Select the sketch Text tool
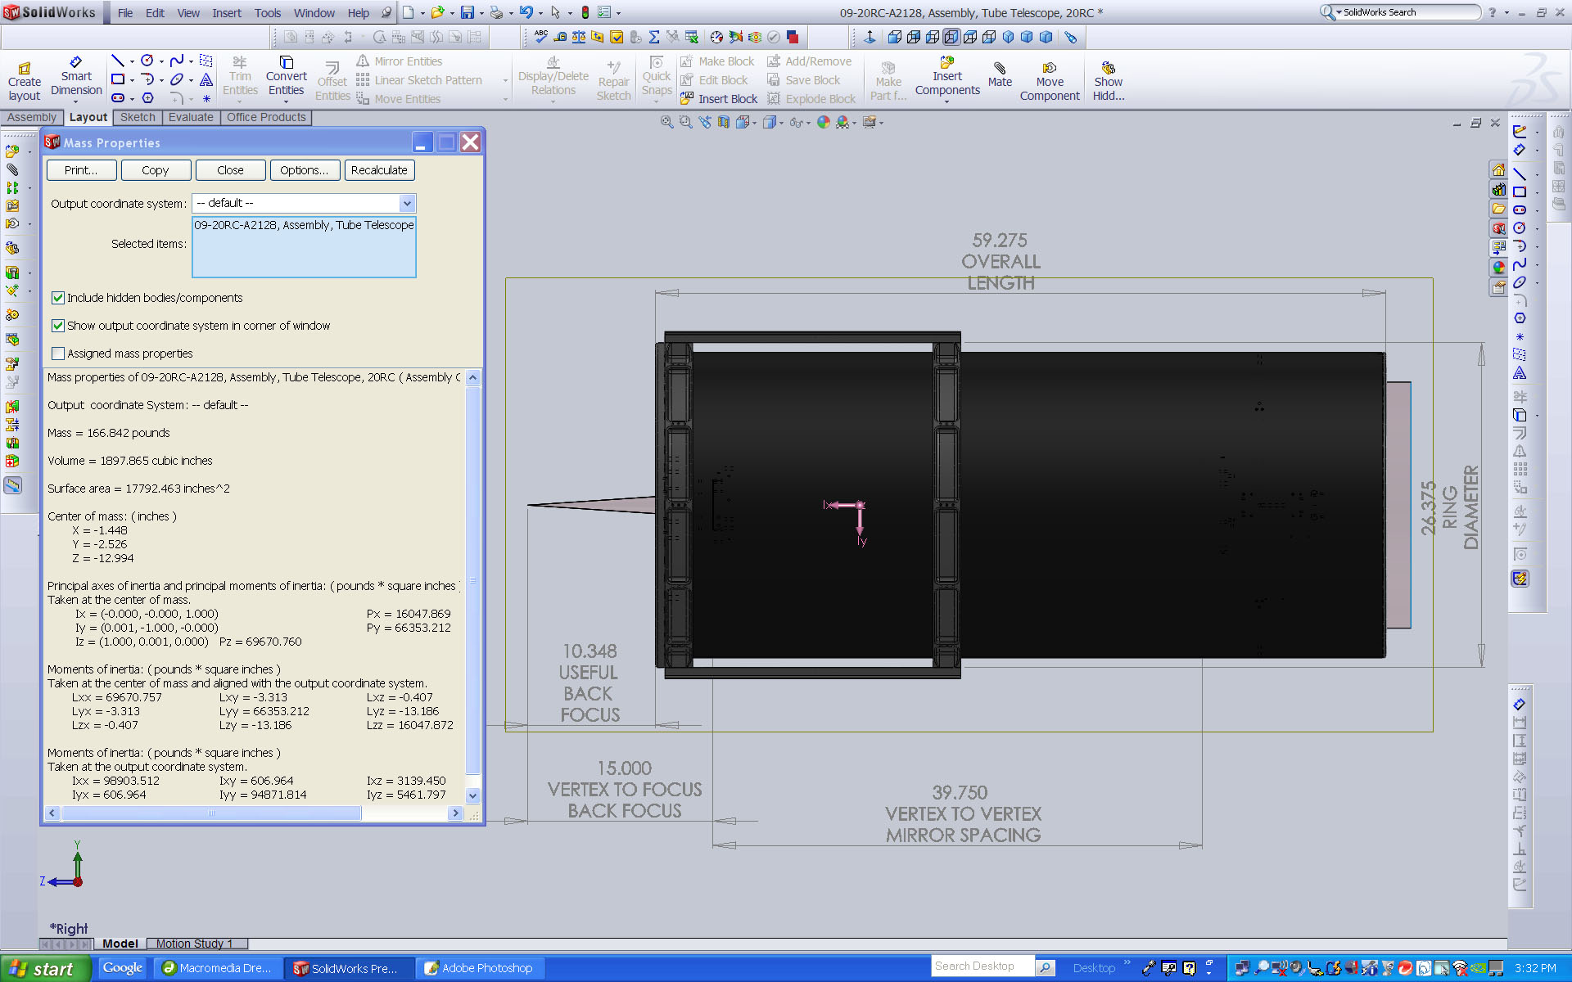1572x982 pixels. 206,79
